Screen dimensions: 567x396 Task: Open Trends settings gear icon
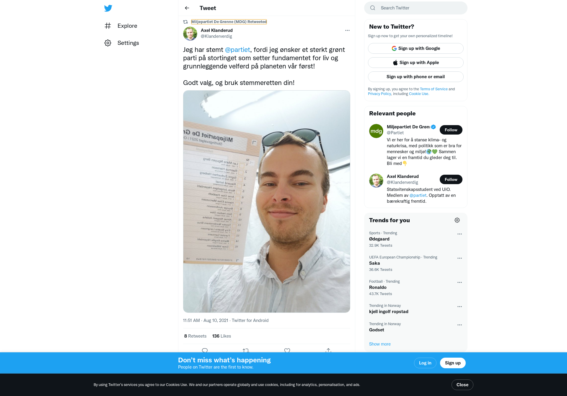pyautogui.click(x=457, y=220)
